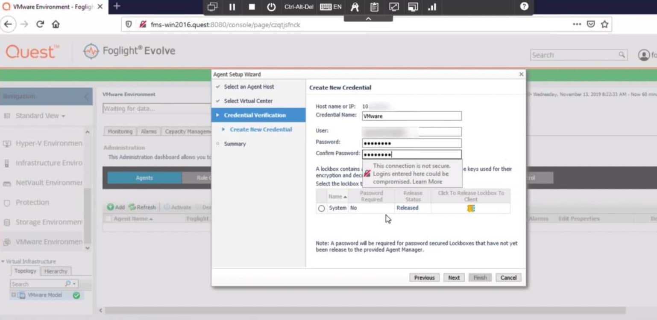Click the Foglight Evolve pulse logo
Image resolution: width=657 pixels, height=320 pixels.
point(91,51)
